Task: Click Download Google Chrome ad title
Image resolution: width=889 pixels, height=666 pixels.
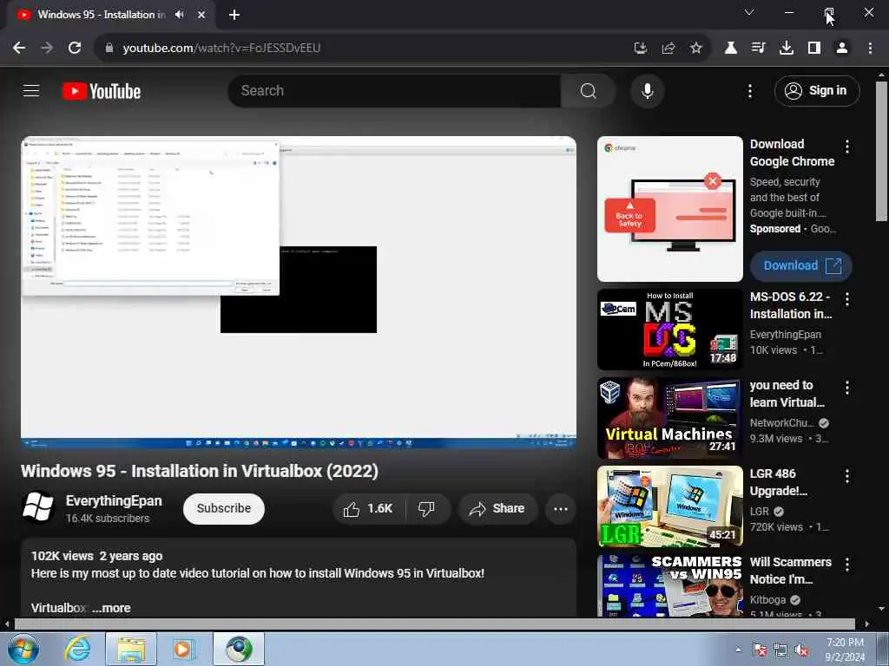Action: [792, 153]
